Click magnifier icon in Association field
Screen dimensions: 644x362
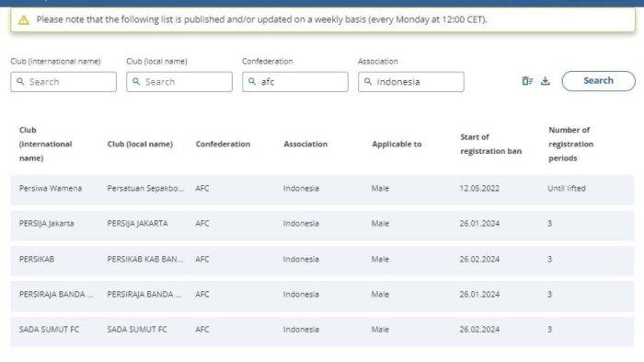point(368,81)
